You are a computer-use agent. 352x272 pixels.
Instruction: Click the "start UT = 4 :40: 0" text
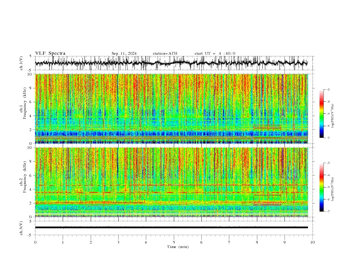(x=215, y=53)
